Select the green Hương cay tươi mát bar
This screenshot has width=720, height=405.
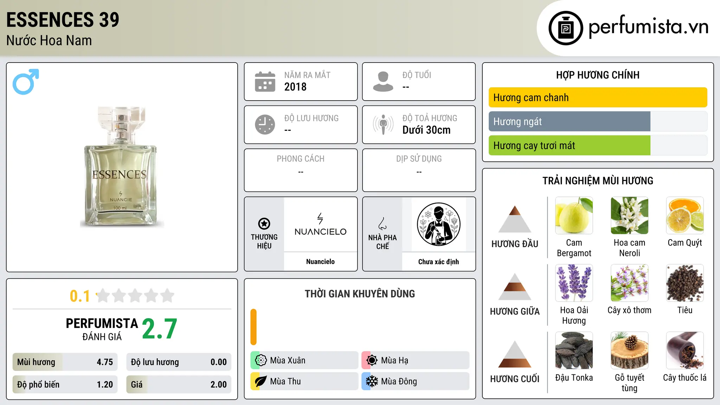pos(598,146)
